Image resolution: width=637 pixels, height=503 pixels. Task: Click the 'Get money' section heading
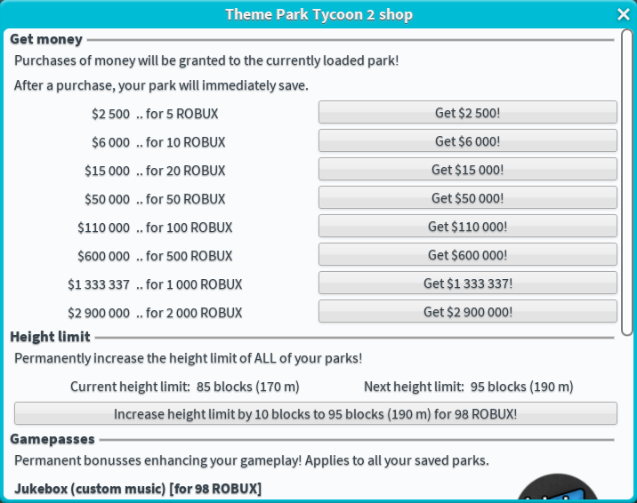[46, 39]
